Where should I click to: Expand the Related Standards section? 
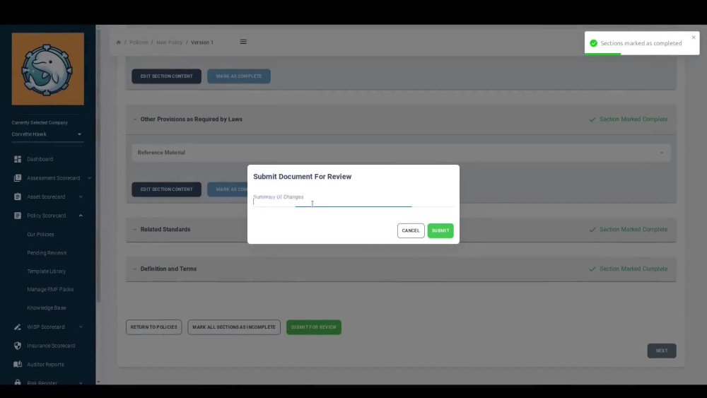134,230
